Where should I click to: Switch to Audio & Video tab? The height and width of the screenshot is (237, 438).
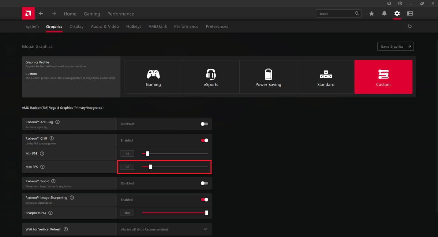[105, 26]
